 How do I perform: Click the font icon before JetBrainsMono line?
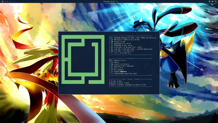(112, 73)
